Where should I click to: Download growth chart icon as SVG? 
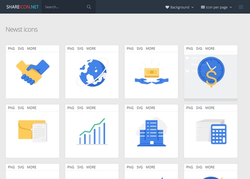(80, 108)
